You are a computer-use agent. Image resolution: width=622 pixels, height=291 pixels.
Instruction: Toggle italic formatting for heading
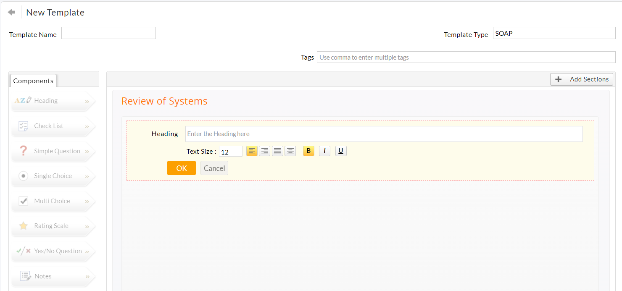click(x=324, y=151)
